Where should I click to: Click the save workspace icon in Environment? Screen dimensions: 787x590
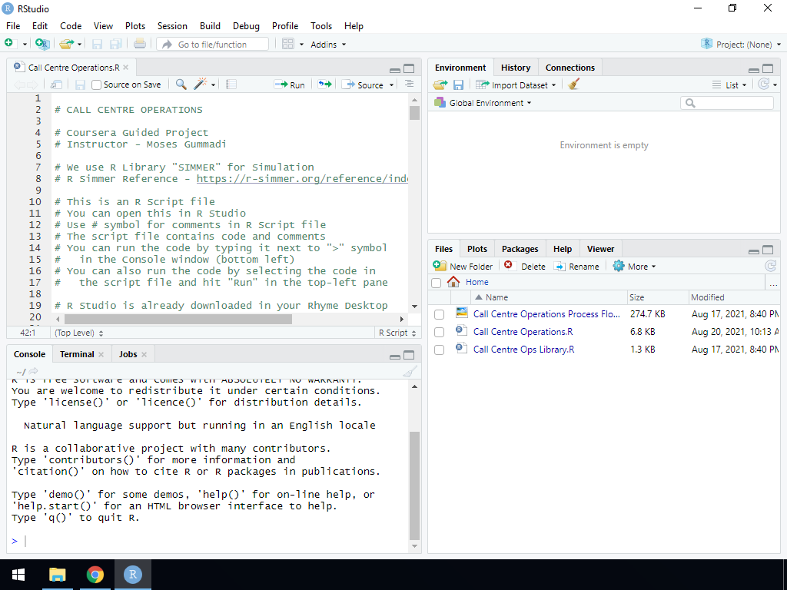458,85
